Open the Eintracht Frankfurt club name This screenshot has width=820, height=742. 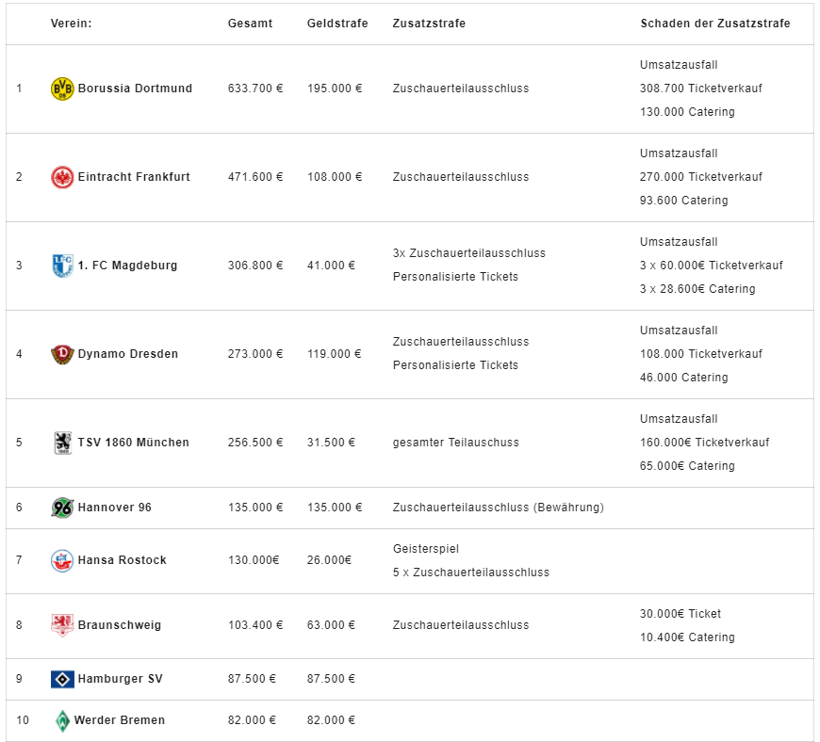click(134, 177)
